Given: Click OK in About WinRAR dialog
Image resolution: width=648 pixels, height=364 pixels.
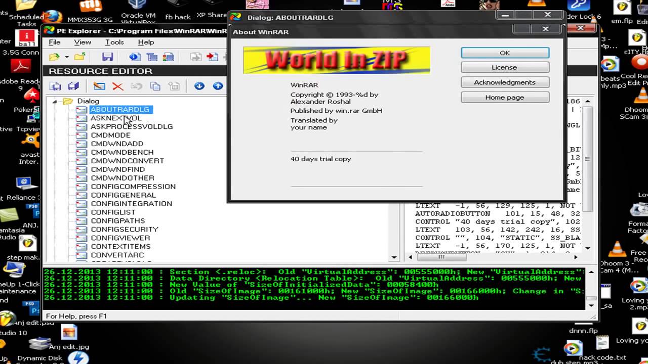Looking at the screenshot, I should (505, 53).
